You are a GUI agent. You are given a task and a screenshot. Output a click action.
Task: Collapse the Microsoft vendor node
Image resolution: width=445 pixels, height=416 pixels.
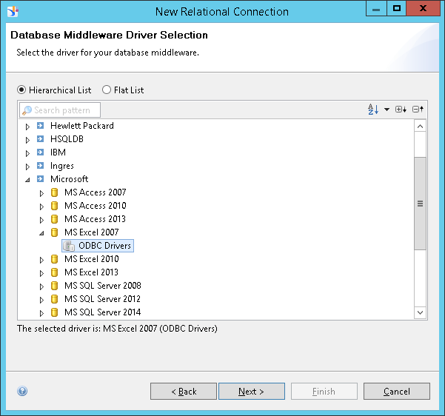28,180
